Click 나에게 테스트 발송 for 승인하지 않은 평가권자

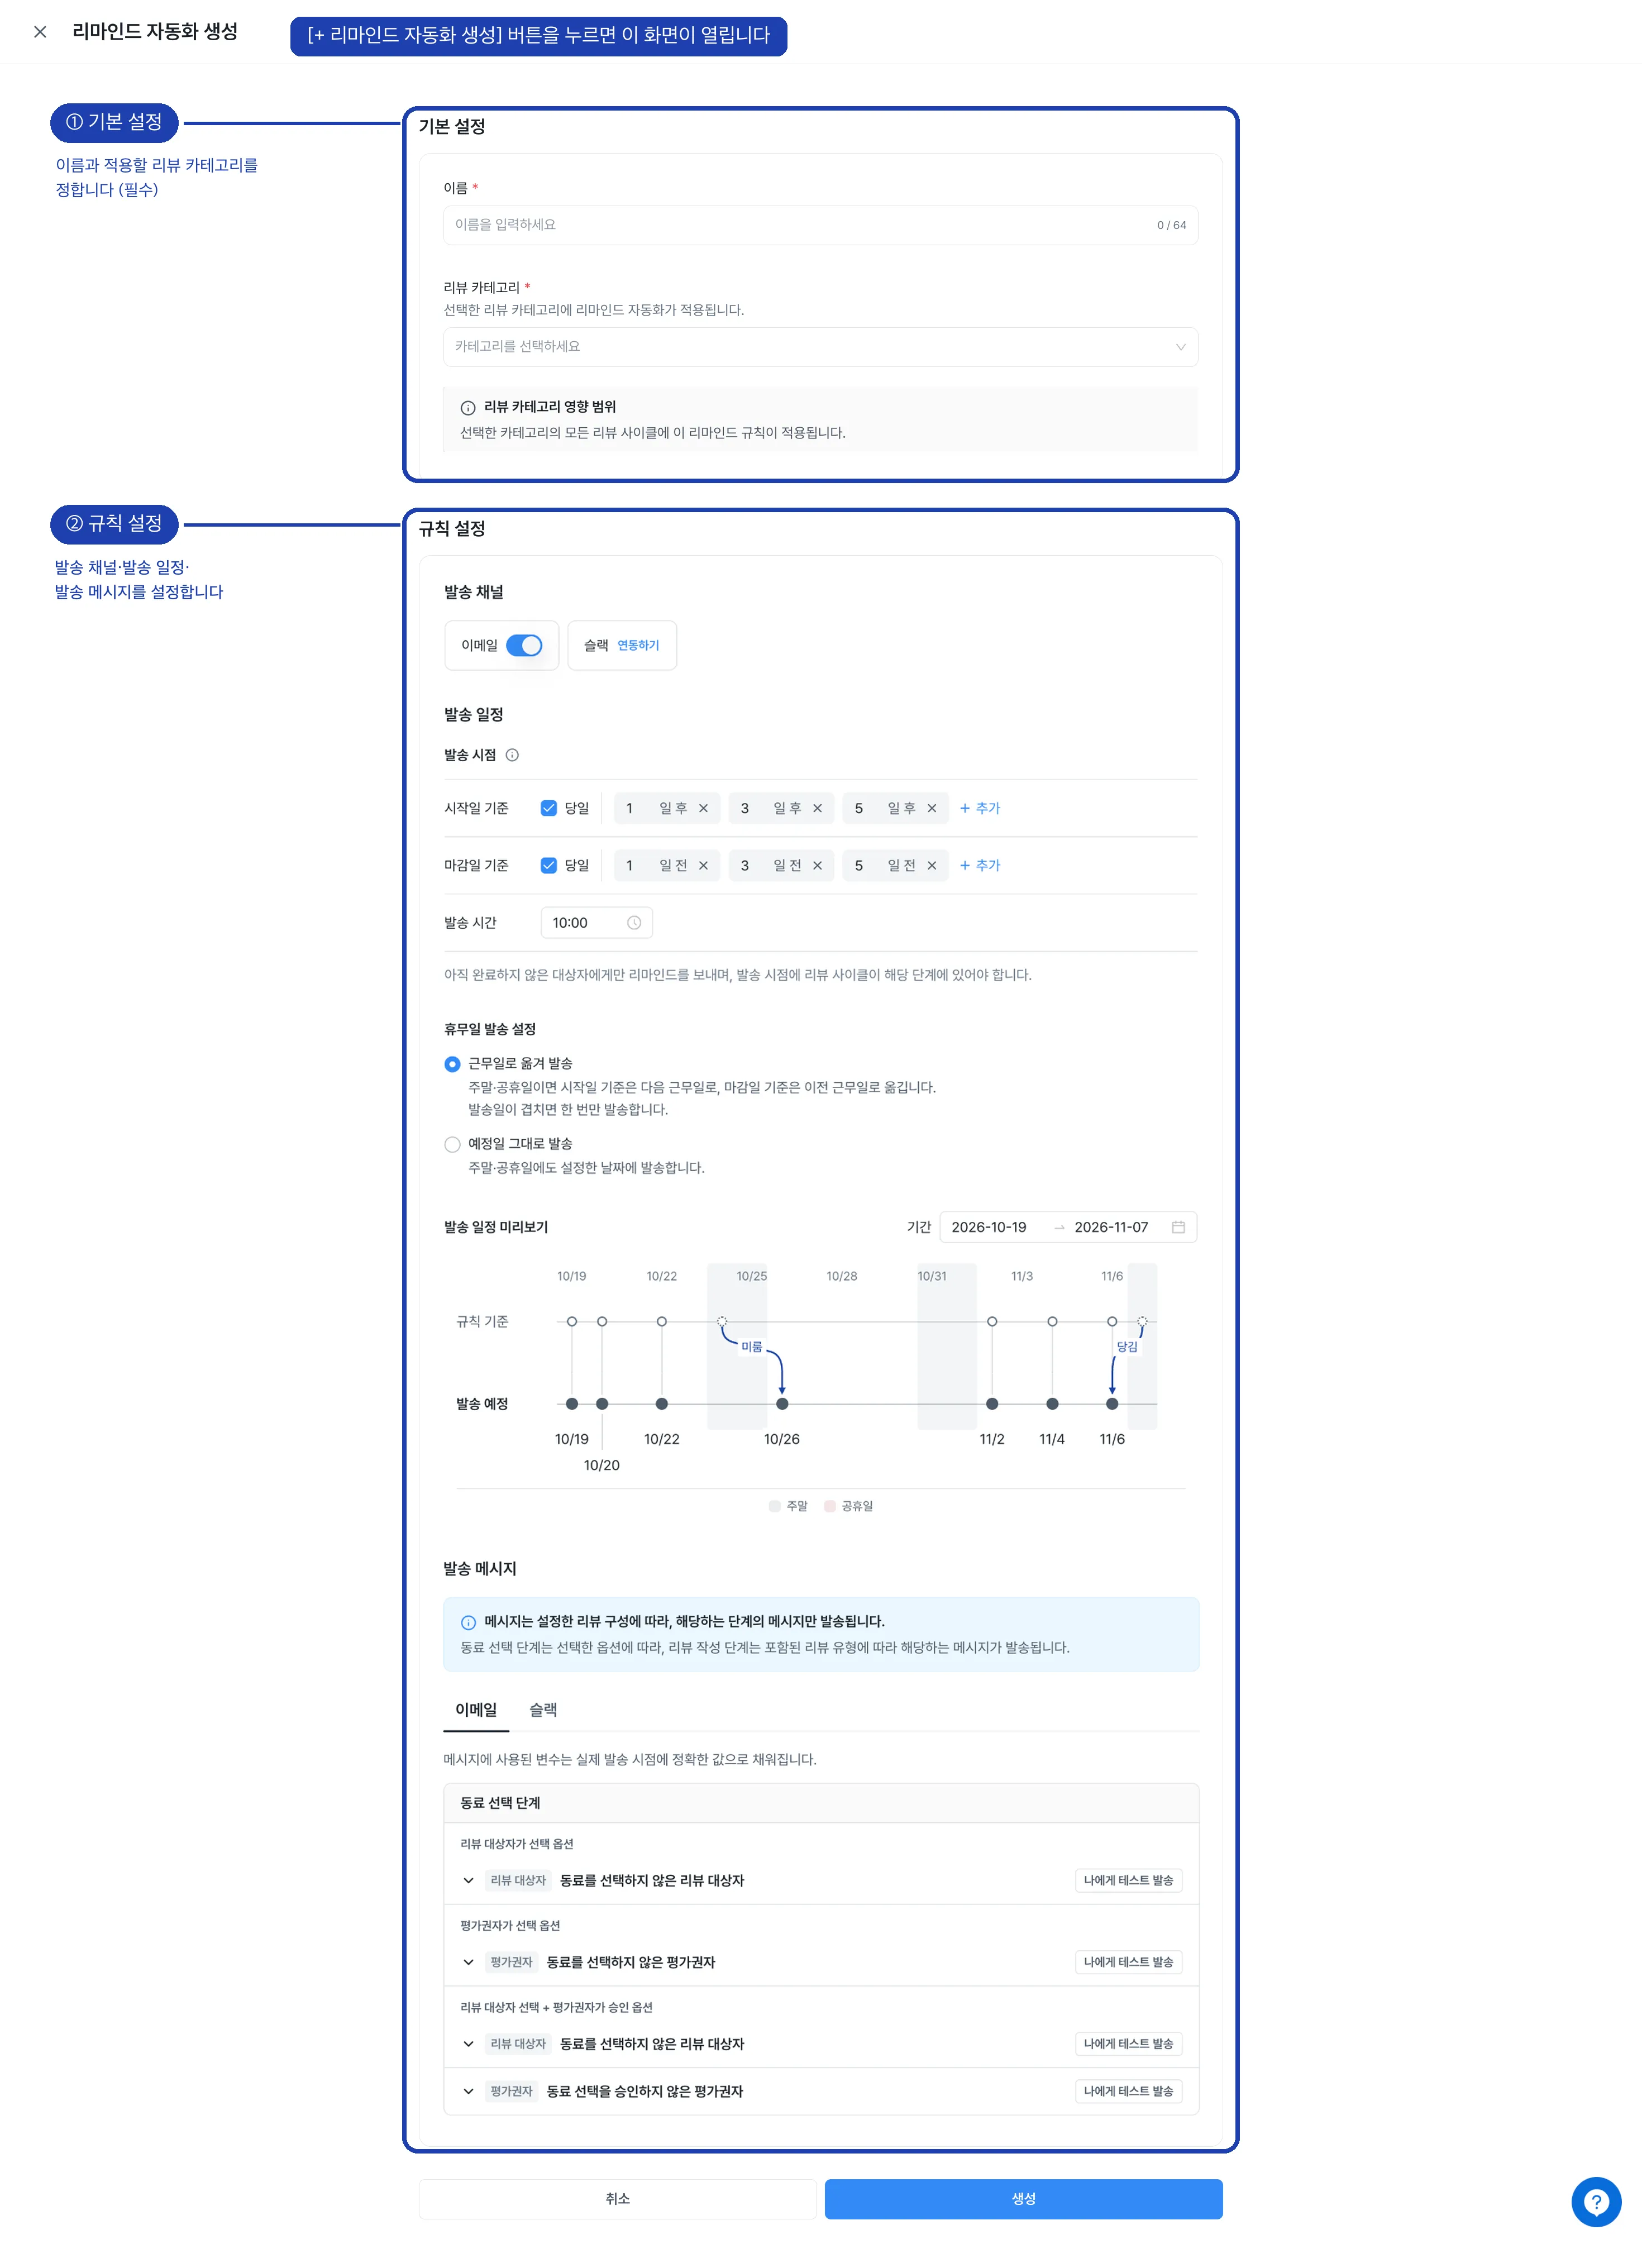[1128, 2092]
